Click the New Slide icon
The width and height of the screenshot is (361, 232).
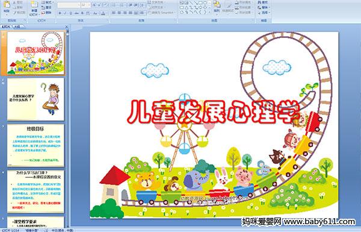pos(34,8)
